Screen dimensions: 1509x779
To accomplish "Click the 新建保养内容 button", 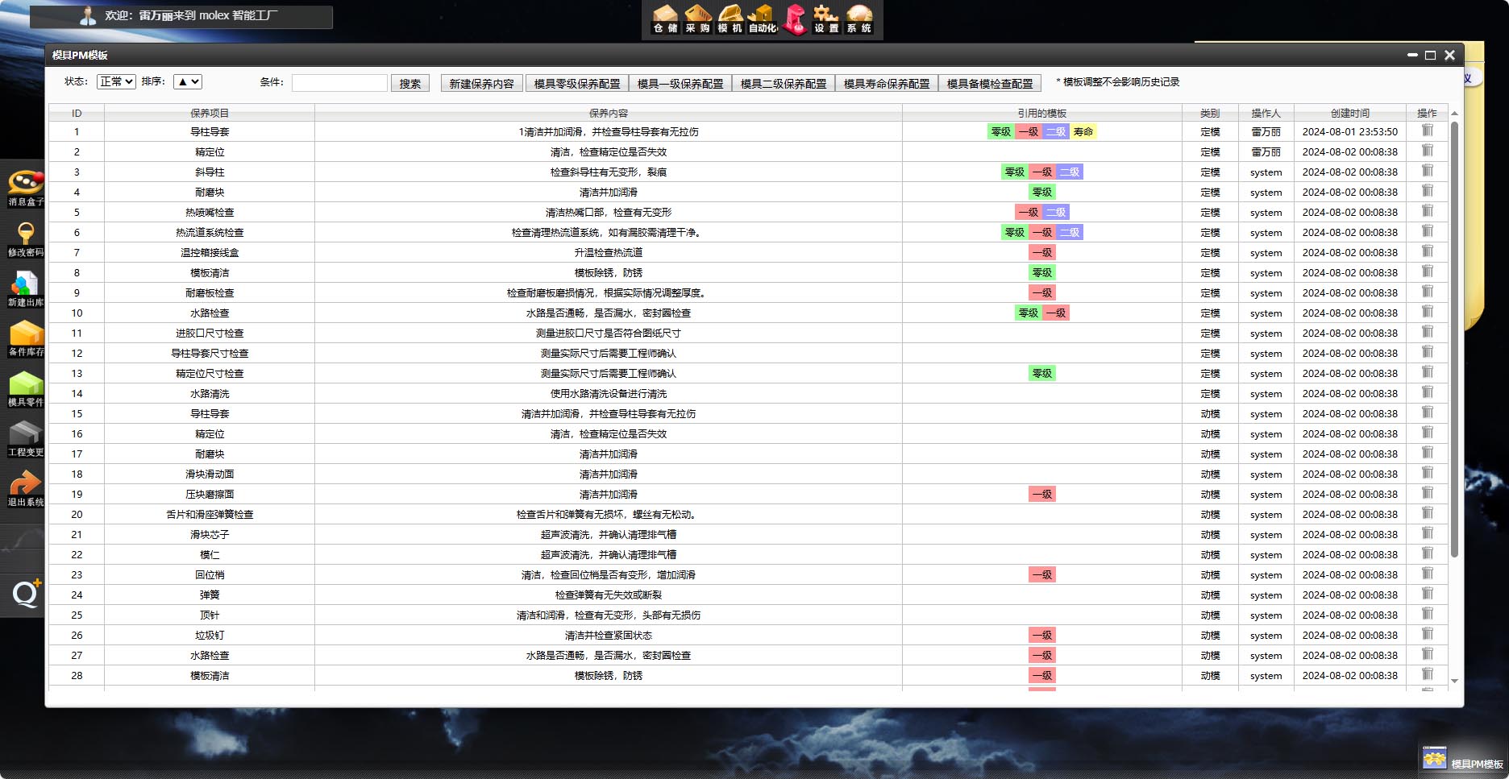I will [481, 83].
